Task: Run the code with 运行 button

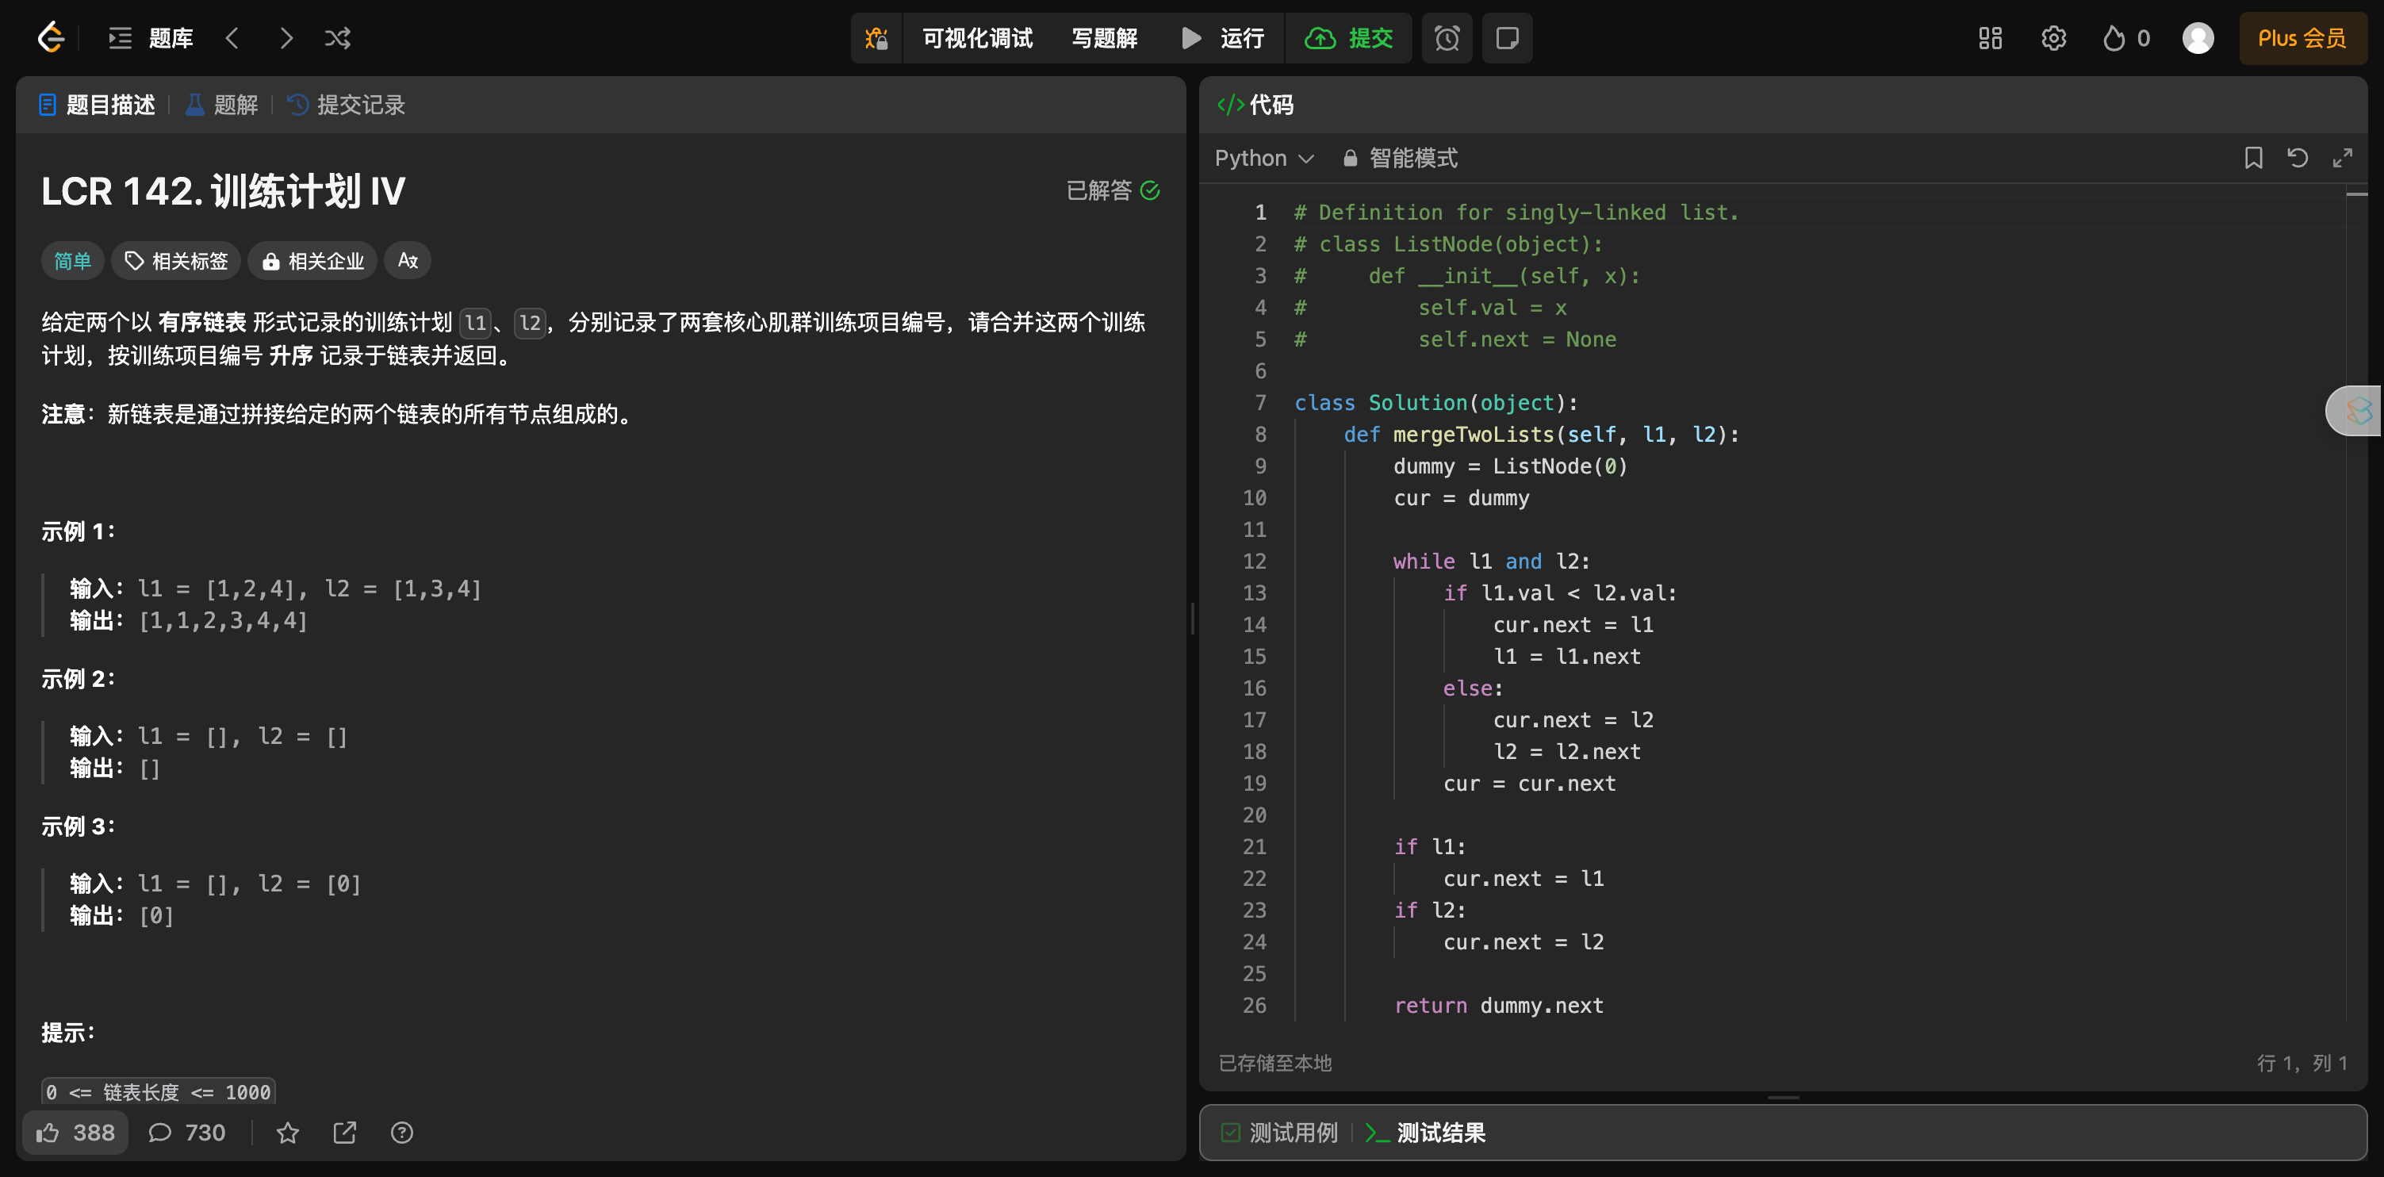Action: [1223, 38]
